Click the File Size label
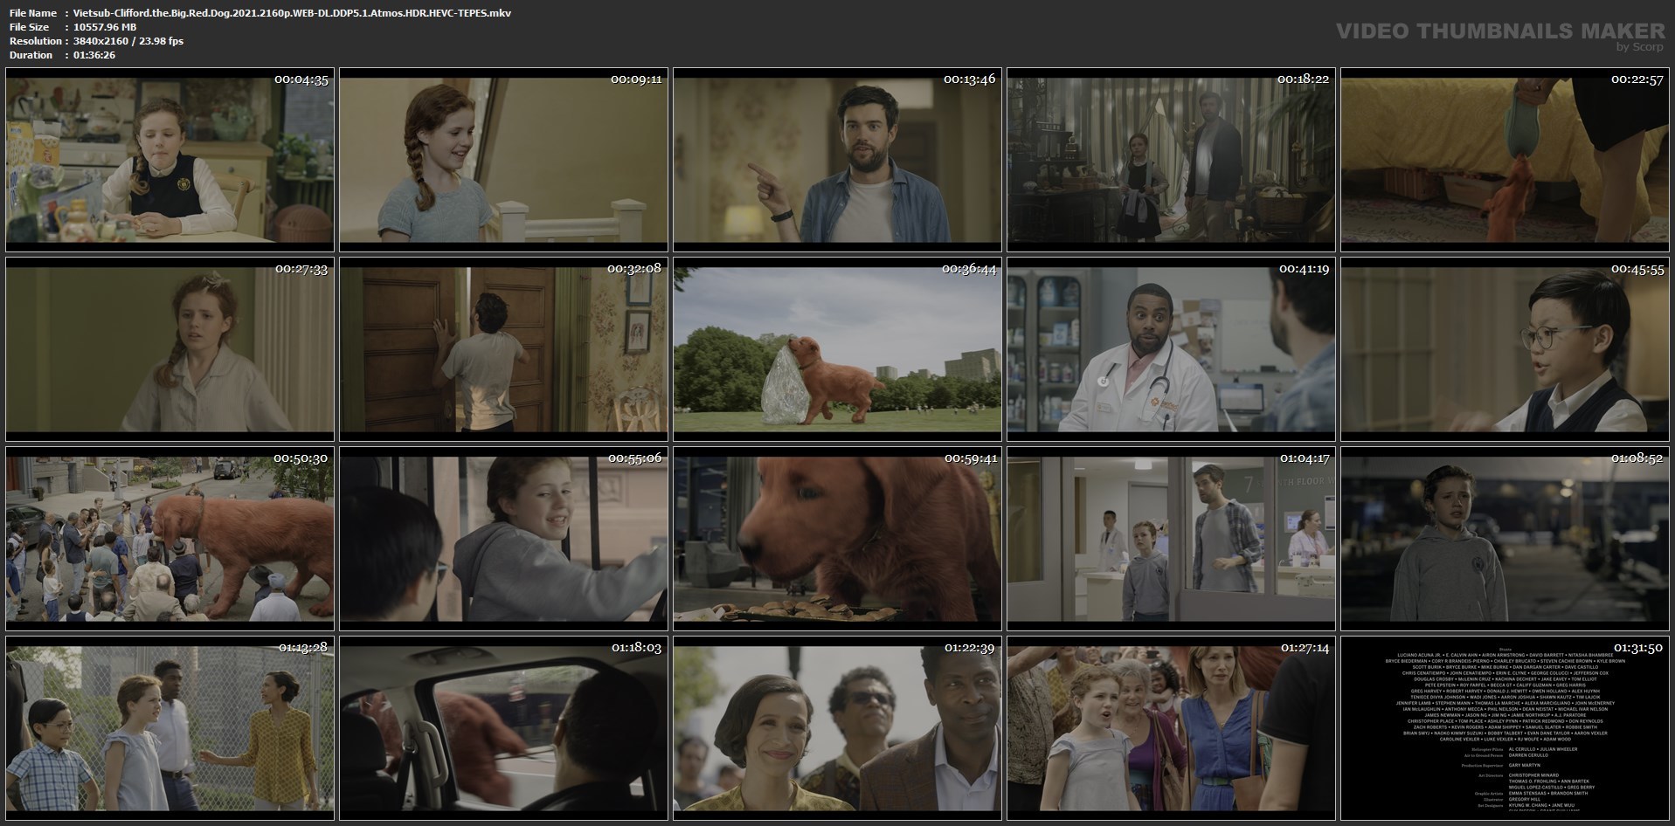The image size is (1675, 826). click(x=29, y=27)
